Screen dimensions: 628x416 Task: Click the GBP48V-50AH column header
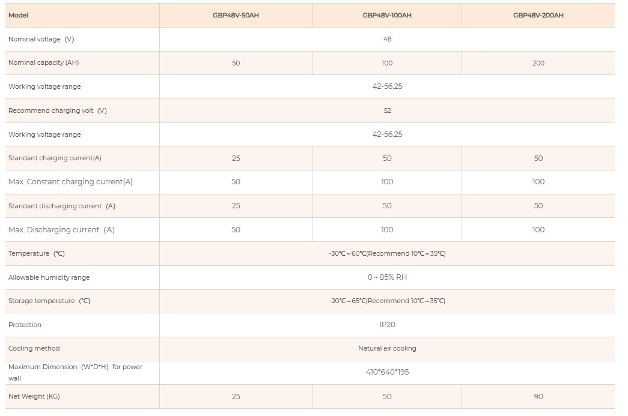[236, 15]
